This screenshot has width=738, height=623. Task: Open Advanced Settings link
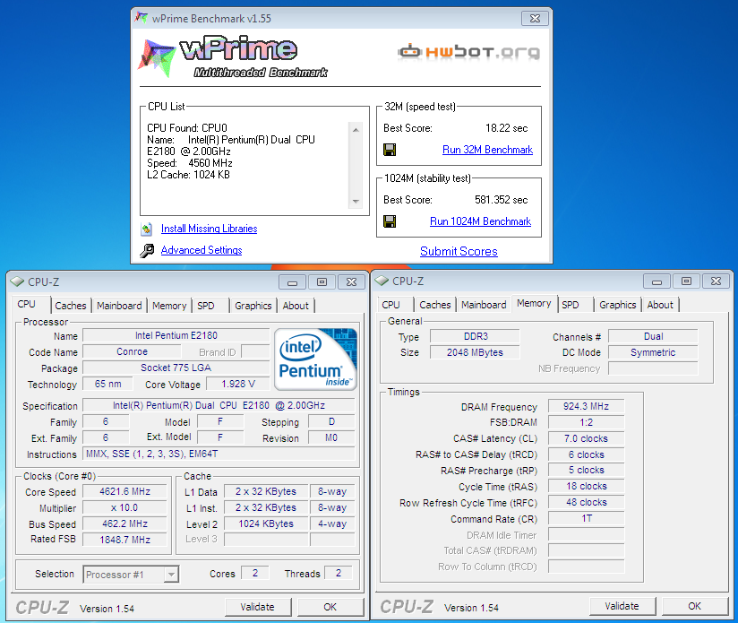(202, 250)
